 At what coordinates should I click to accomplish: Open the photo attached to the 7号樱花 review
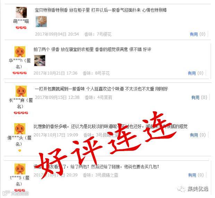pos(41,22)
